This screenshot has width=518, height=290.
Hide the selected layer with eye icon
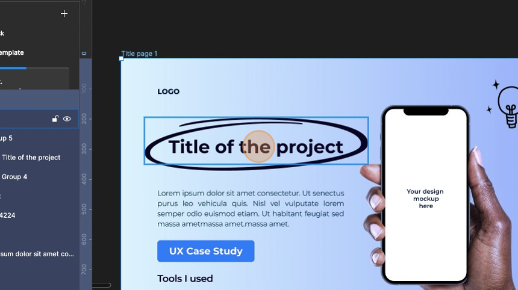(67, 119)
